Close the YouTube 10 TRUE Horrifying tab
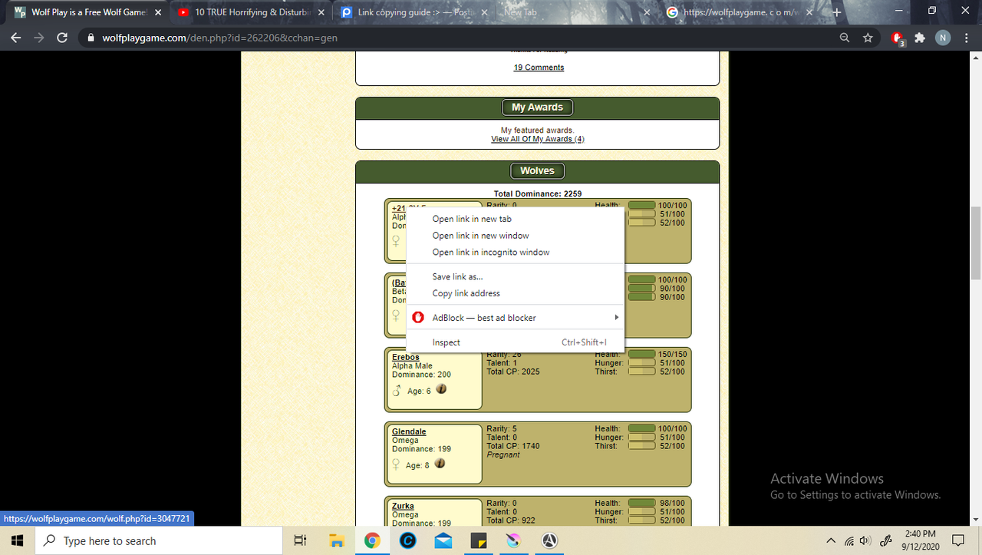This screenshot has width=982, height=555. (321, 12)
